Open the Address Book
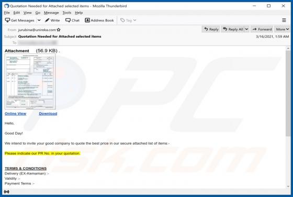Image resolution: width=293 pixels, height=197 pixels. tap(99, 20)
